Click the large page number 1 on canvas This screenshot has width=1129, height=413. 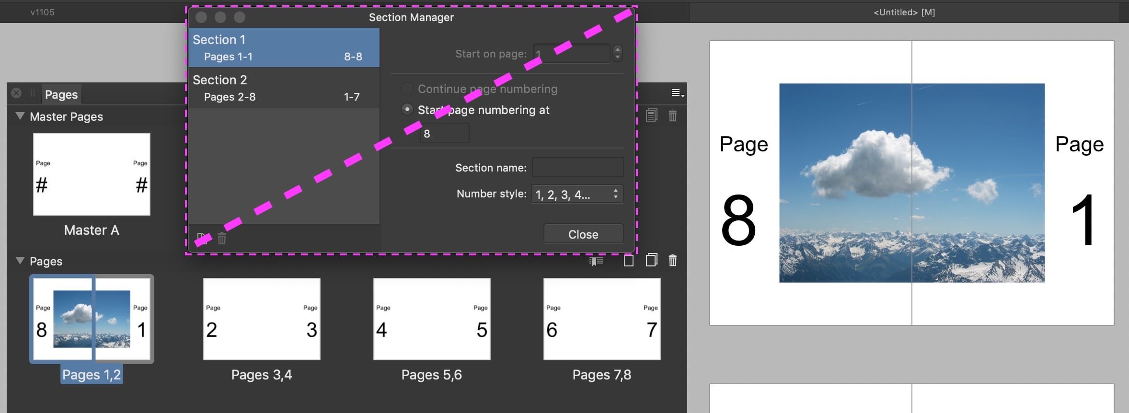pyautogui.click(x=1083, y=220)
